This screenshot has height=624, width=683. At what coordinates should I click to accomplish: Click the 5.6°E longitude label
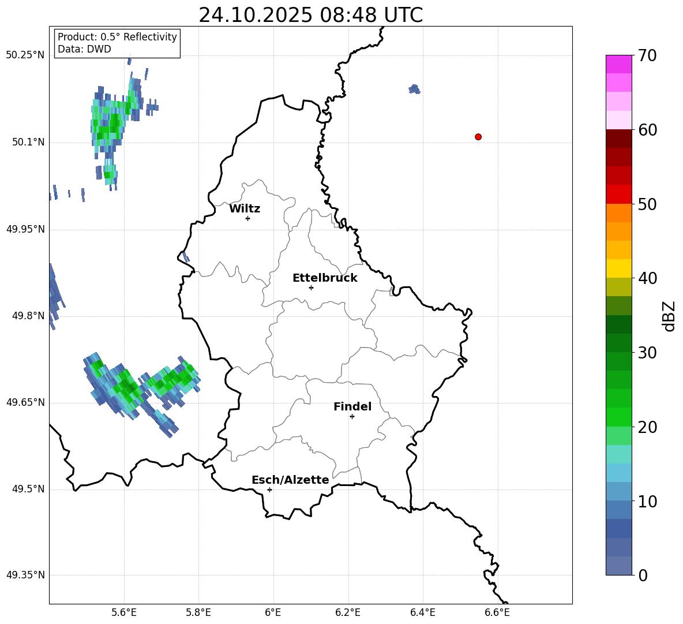click(x=123, y=612)
